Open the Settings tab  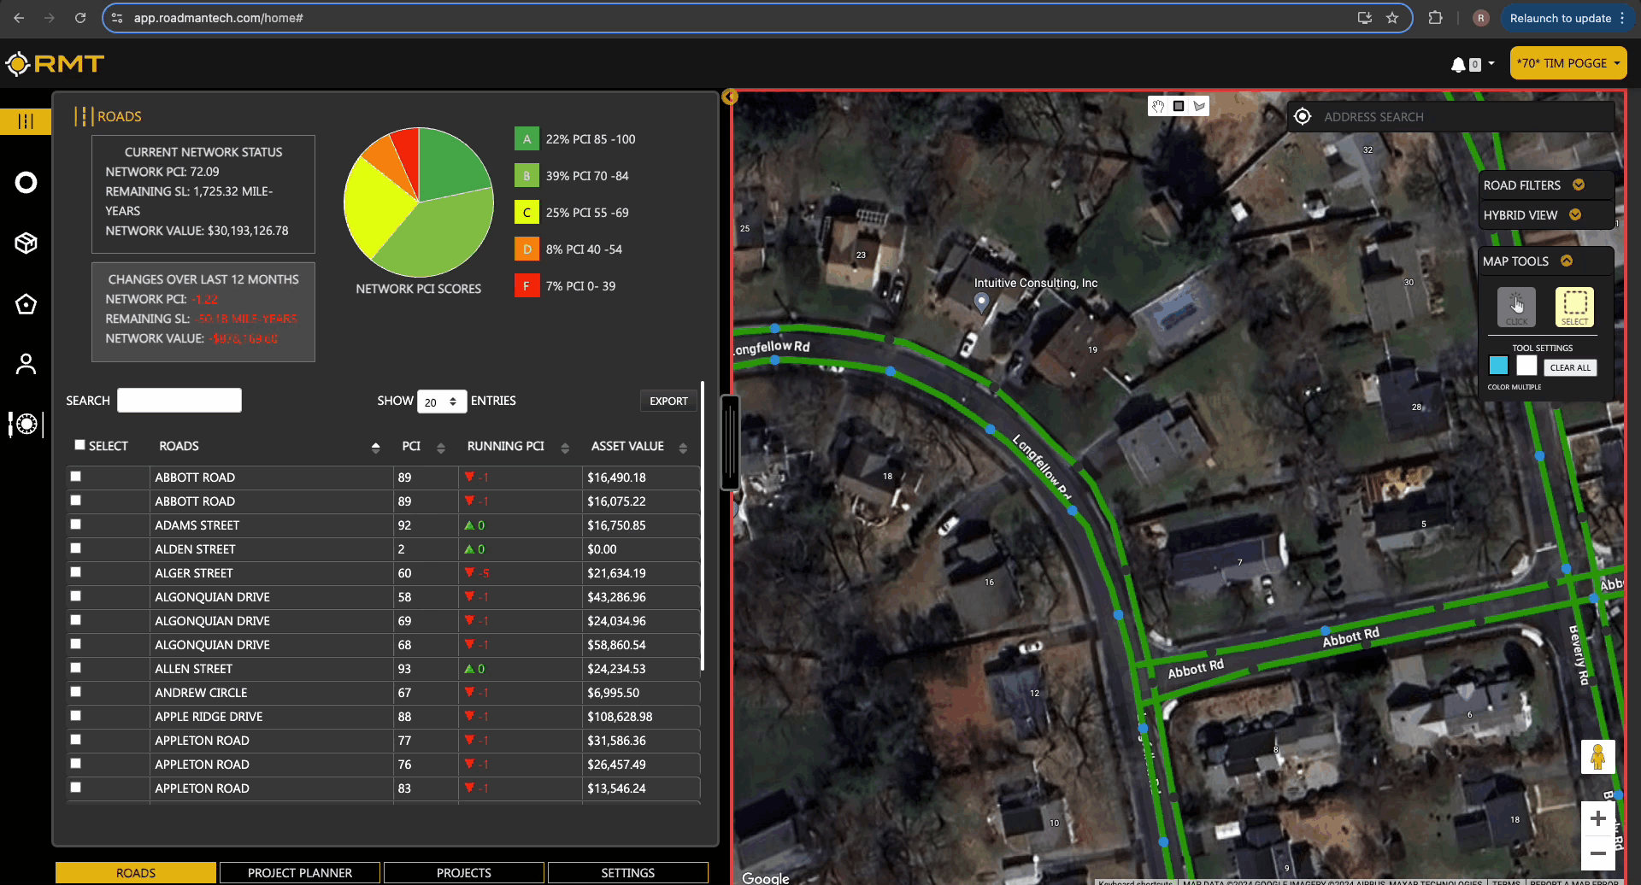(627, 872)
